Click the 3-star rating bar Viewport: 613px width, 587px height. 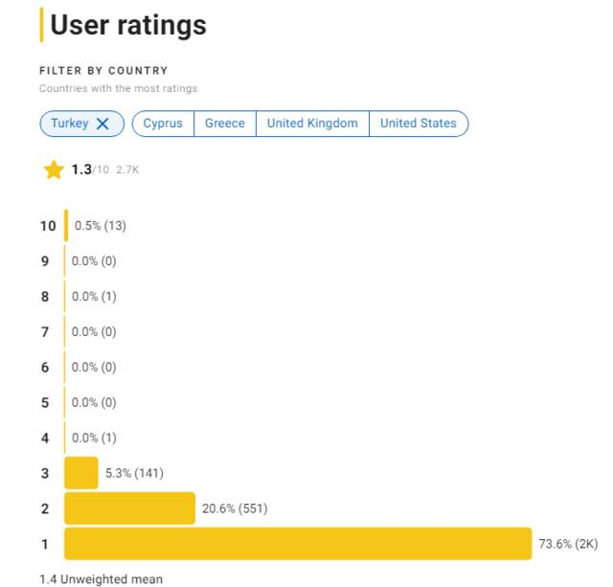(81, 473)
